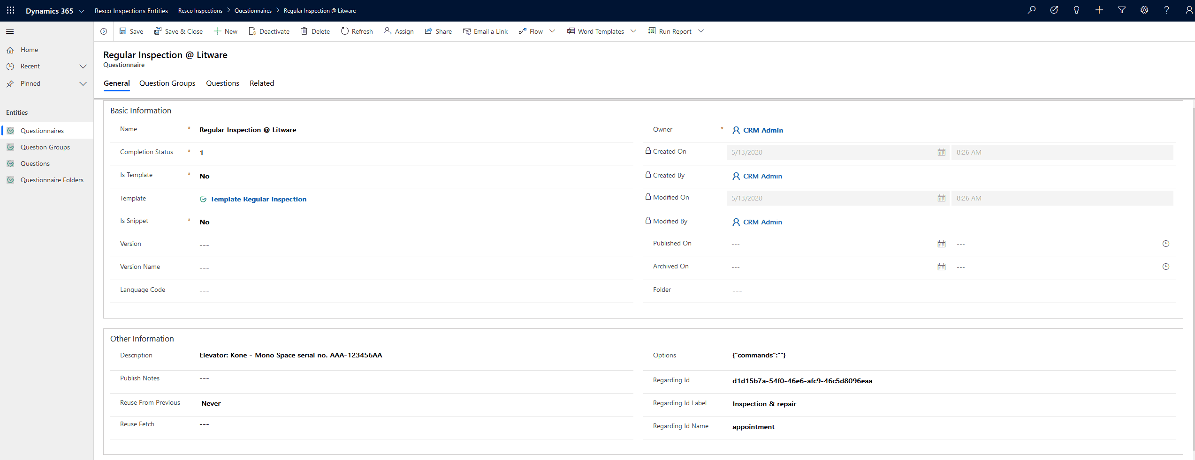Click the plus quick create icon
This screenshot has width=1195, height=460.
1099,10
